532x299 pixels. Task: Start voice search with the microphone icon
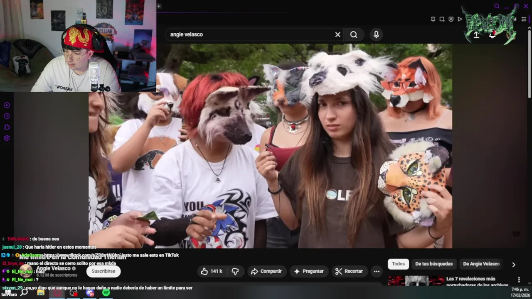click(x=376, y=34)
